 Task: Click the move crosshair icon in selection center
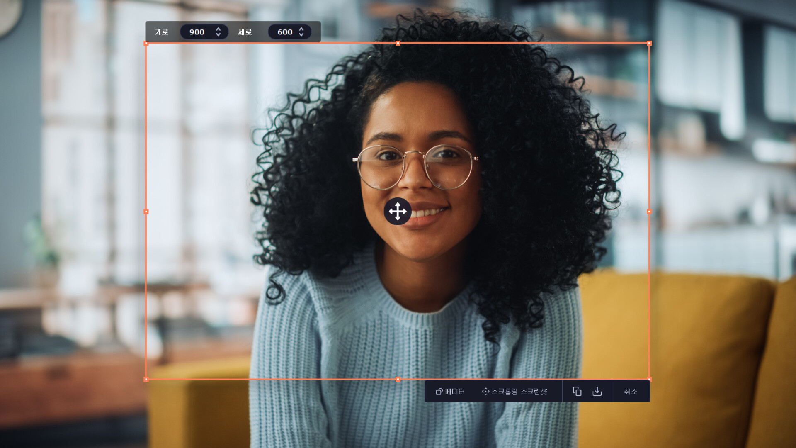(398, 211)
